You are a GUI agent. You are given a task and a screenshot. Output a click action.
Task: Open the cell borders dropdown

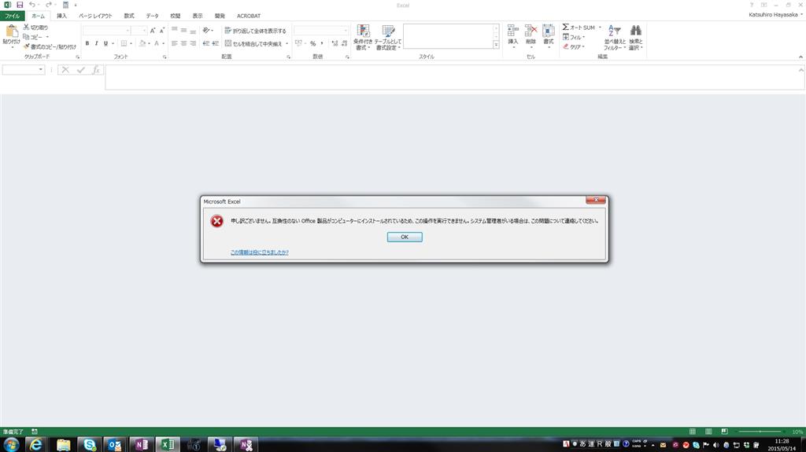click(131, 44)
